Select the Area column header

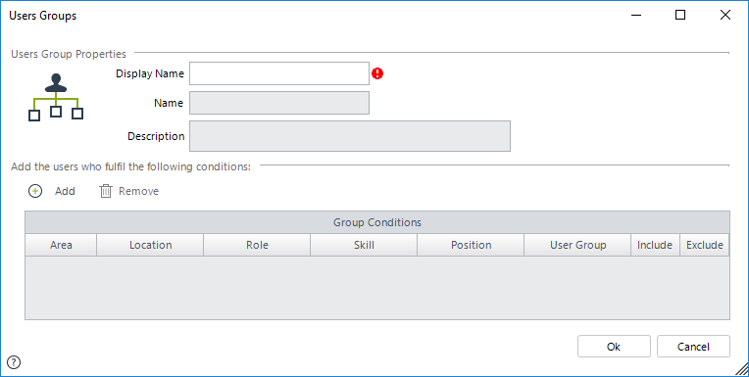pyautogui.click(x=61, y=245)
